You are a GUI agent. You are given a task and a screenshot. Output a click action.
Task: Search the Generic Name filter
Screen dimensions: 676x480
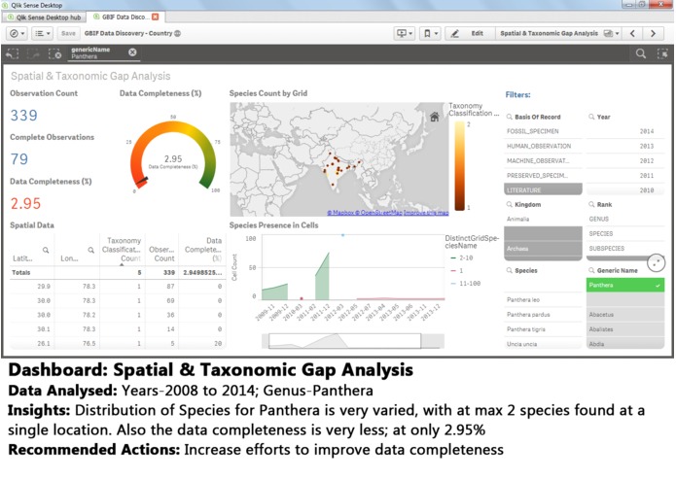pyautogui.click(x=591, y=270)
